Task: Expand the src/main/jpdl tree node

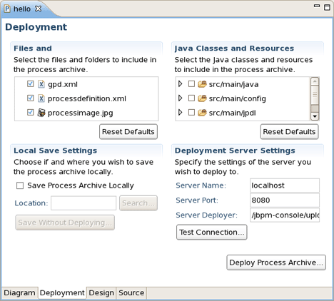Action: tap(181, 113)
